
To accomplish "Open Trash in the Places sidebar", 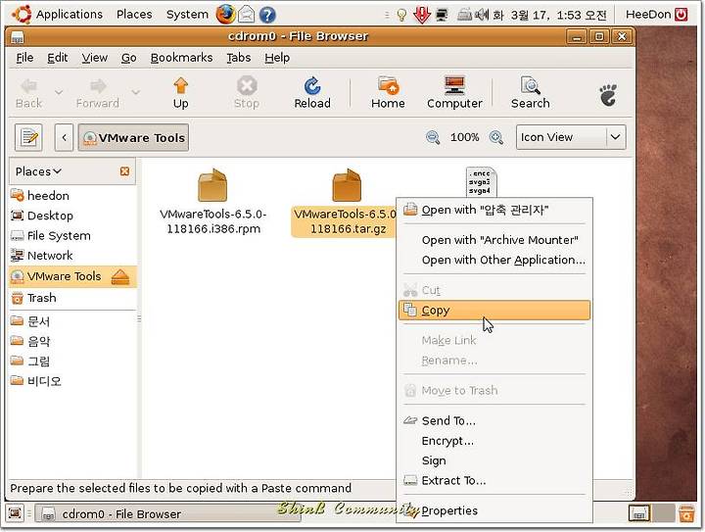I will 72,298.
